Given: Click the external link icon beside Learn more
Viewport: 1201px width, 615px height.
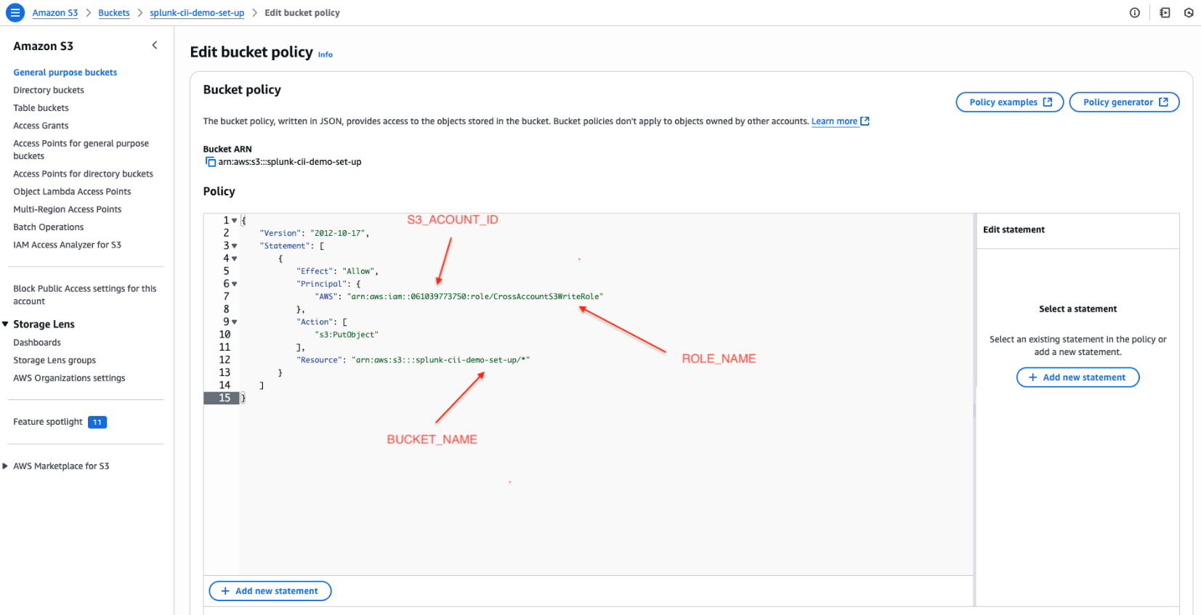Looking at the screenshot, I should 865,121.
